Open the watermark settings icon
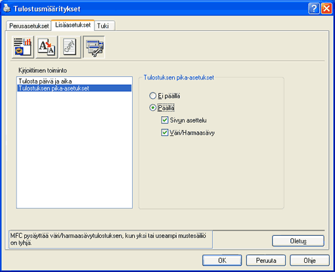 tap(70, 47)
